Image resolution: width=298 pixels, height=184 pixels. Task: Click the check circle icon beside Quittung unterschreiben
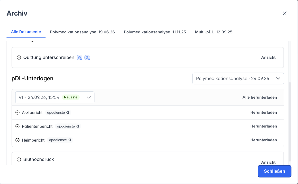tap(19, 57)
